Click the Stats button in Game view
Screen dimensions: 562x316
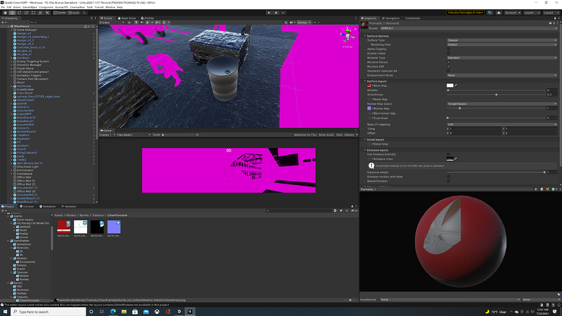point(339,134)
